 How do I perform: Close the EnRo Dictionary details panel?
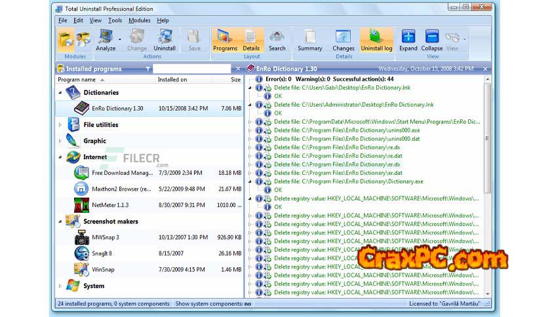[x=485, y=69]
